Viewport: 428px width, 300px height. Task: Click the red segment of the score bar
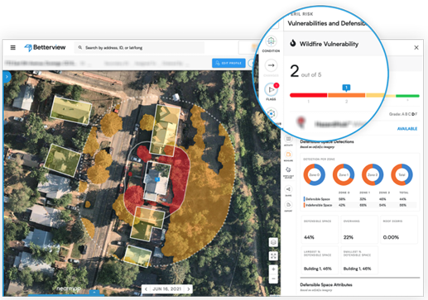[308, 95]
